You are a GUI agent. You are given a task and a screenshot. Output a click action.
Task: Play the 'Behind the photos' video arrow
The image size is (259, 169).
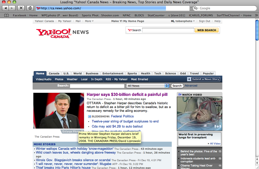(220, 152)
